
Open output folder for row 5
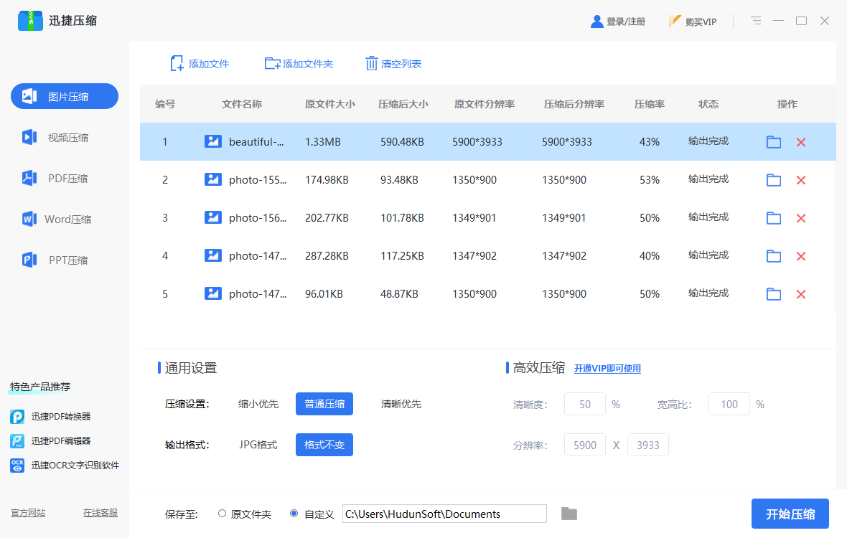[x=774, y=294]
